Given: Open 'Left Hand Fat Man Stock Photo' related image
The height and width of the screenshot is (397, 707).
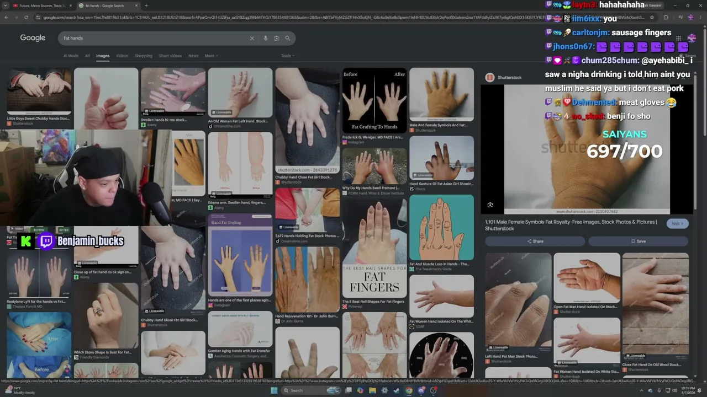Looking at the screenshot, I should (x=519, y=303).
